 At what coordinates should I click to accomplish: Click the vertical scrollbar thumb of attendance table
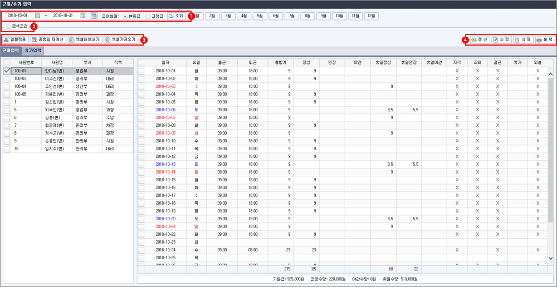[x=551, y=151]
